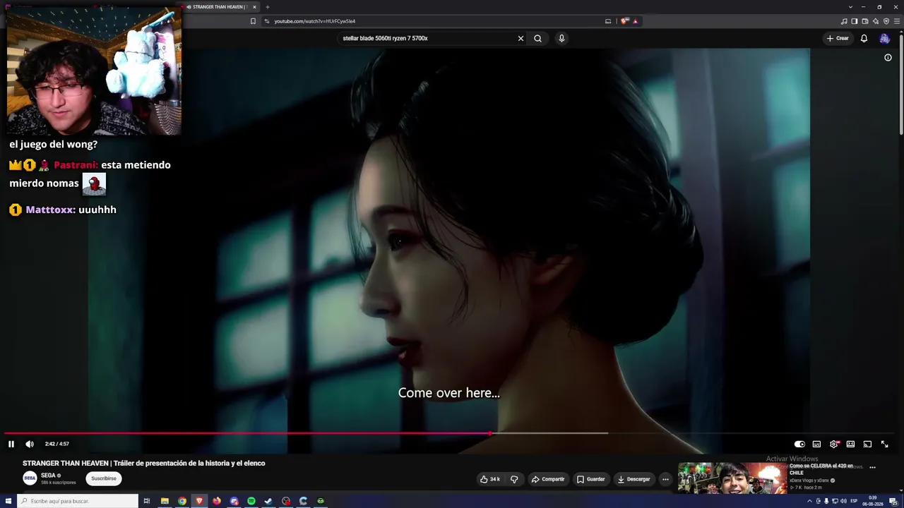This screenshot has height=508, width=904.
Task: Open YouTube notifications bell
Action: click(864, 38)
